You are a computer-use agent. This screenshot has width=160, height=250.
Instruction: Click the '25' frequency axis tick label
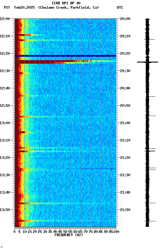(x=40, y=232)
